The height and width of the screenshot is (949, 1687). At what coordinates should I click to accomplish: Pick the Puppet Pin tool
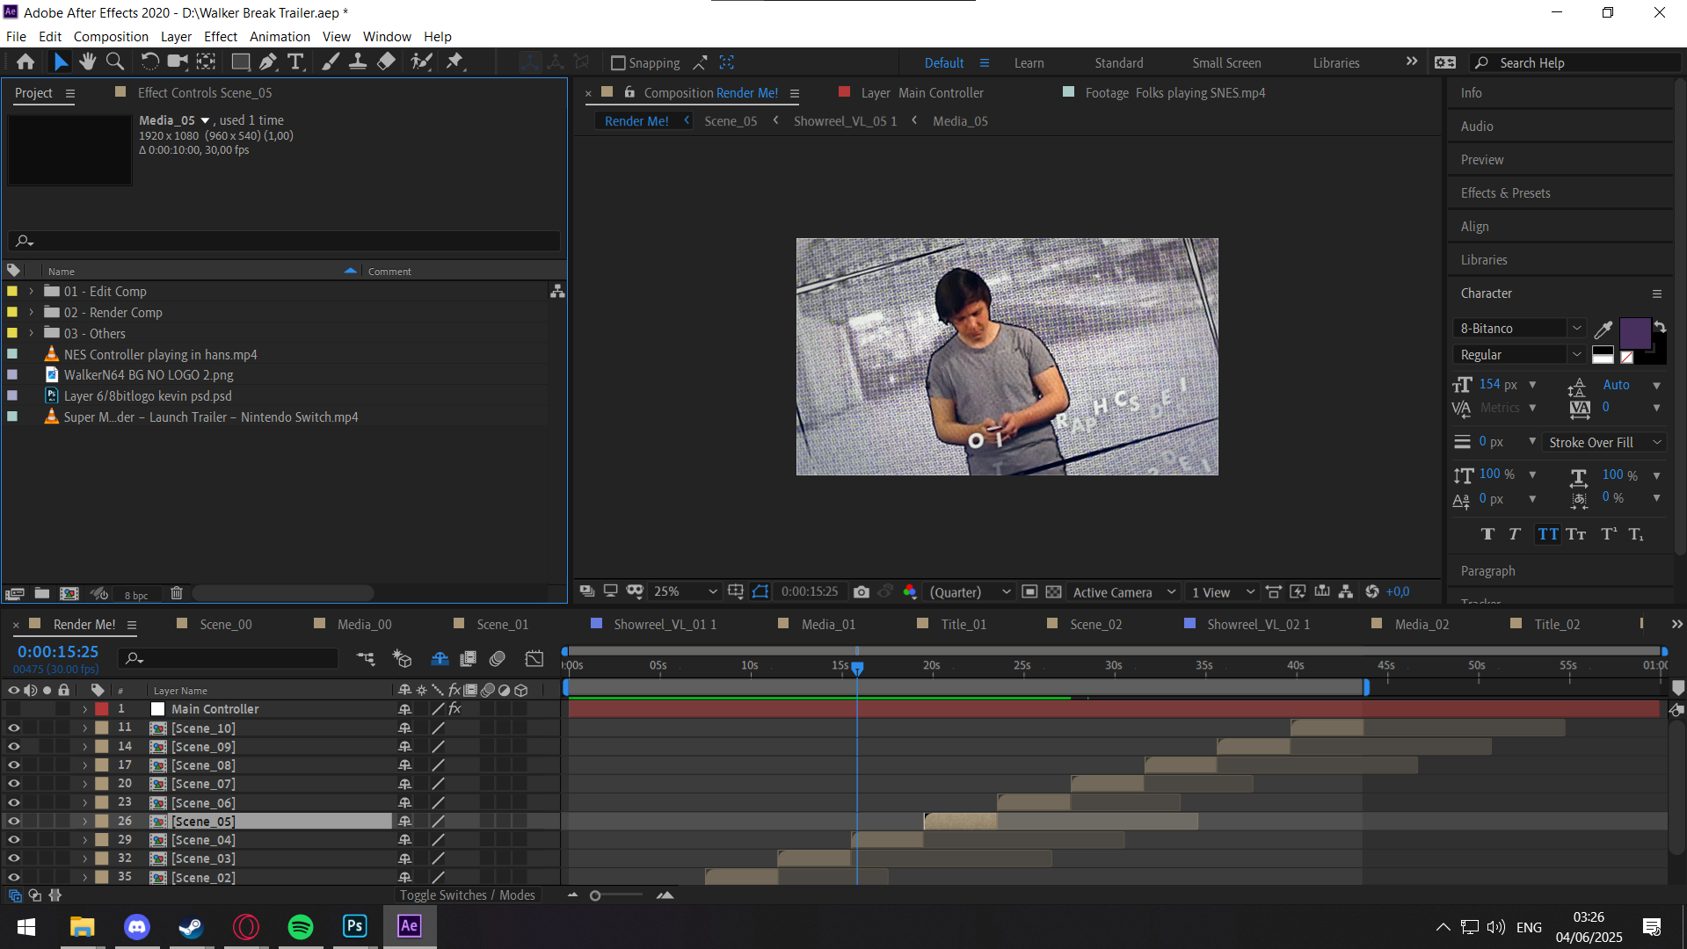click(x=454, y=62)
